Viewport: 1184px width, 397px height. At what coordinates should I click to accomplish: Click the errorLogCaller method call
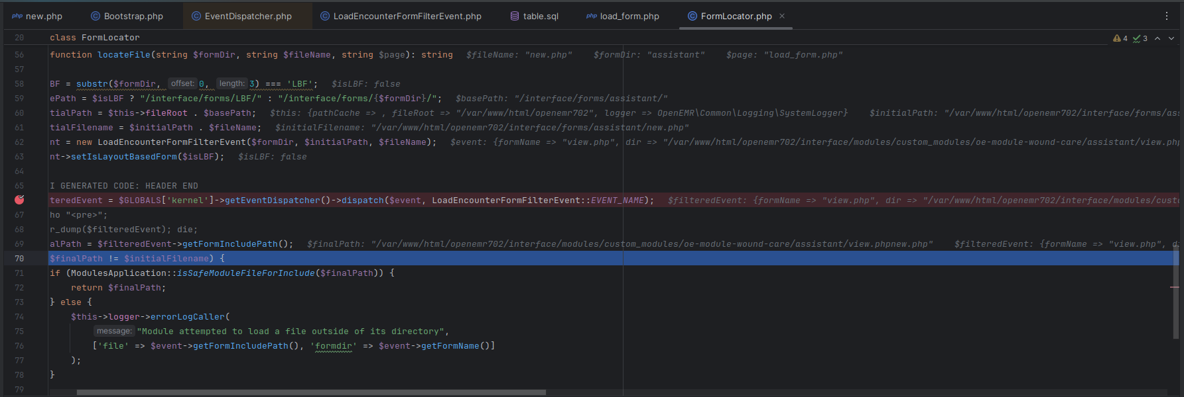tap(188, 317)
